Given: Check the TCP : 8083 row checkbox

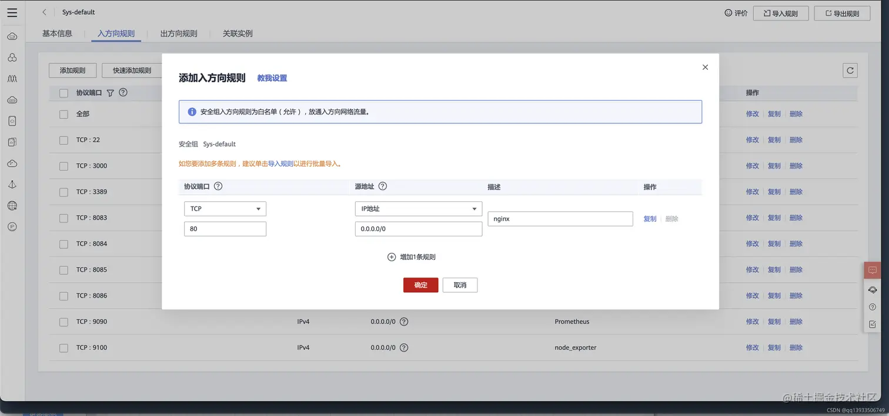Looking at the screenshot, I should 63,218.
